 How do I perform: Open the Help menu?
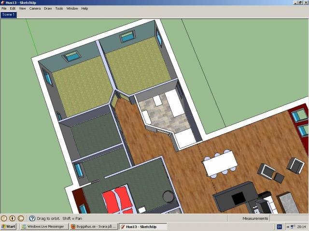pos(84,8)
